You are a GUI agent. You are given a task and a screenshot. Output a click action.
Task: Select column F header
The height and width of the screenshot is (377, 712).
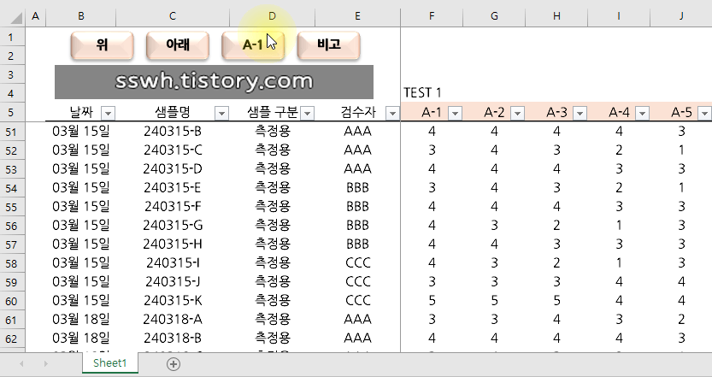pos(432,17)
